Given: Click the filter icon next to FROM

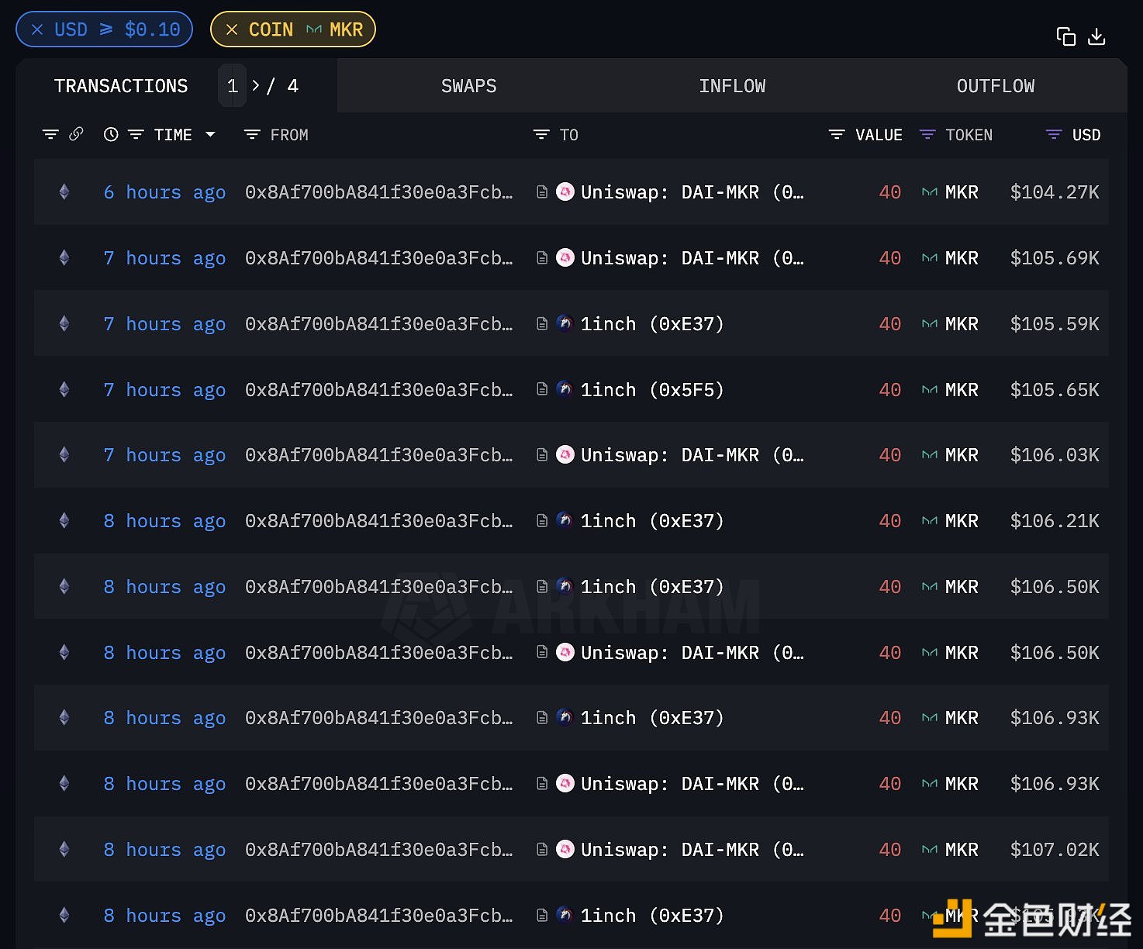Looking at the screenshot, I should pyautogui.click(x=252, y=135).
